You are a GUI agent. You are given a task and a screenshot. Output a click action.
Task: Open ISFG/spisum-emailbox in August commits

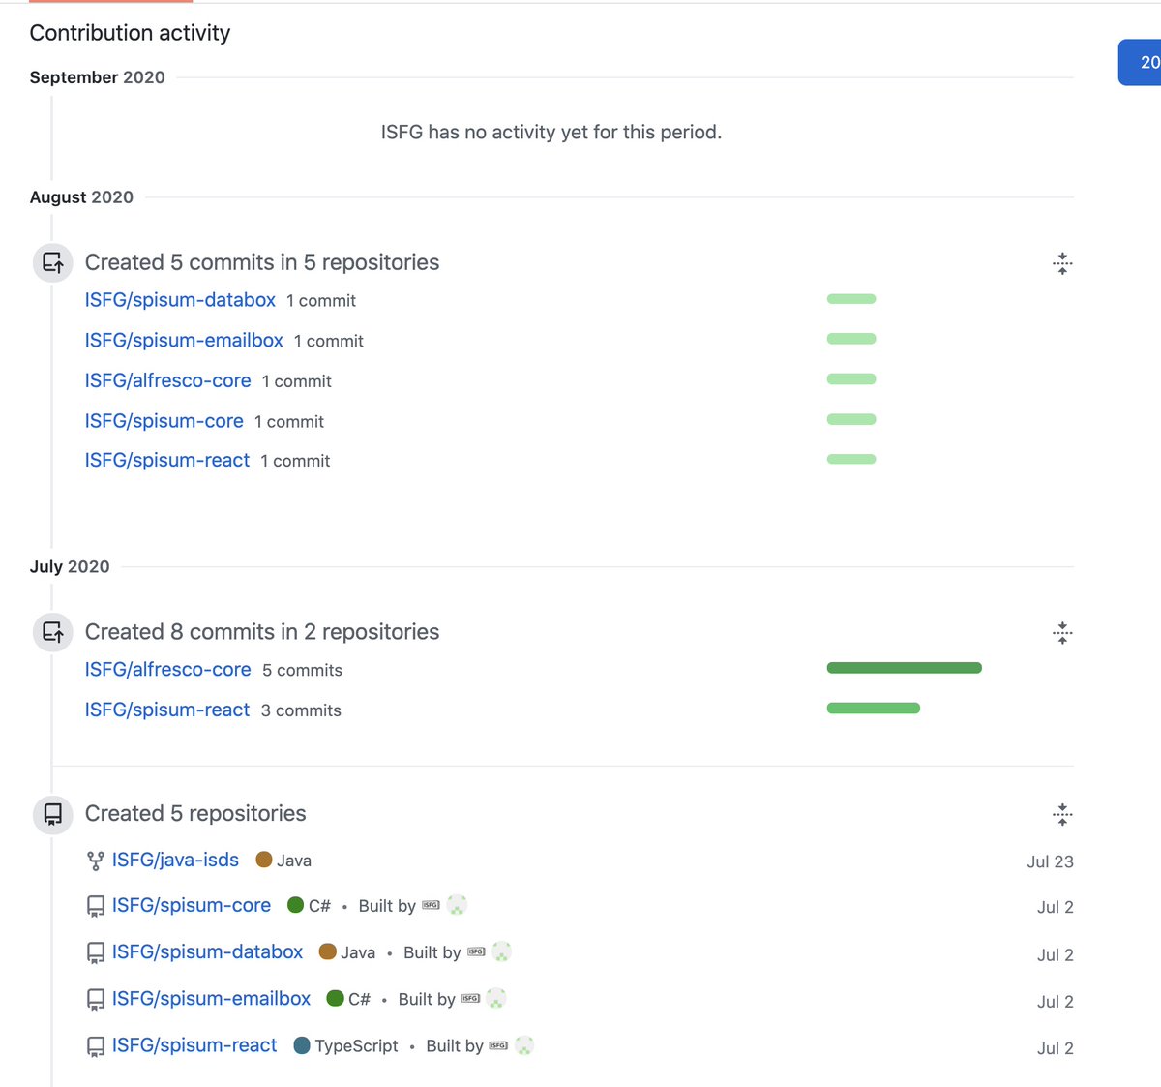pos(184,341)
